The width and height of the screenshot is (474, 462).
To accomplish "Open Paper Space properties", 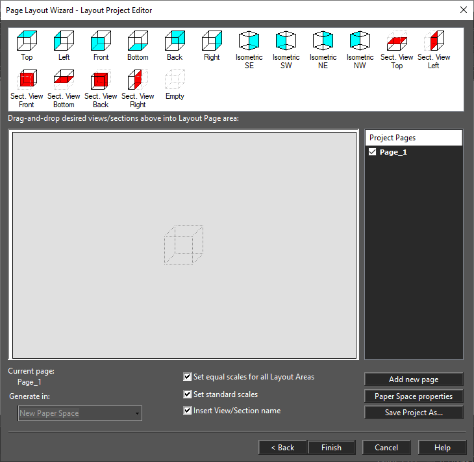I will coord(414,396).
